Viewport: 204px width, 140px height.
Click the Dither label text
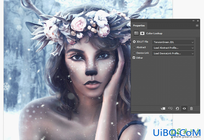[139, 58]
